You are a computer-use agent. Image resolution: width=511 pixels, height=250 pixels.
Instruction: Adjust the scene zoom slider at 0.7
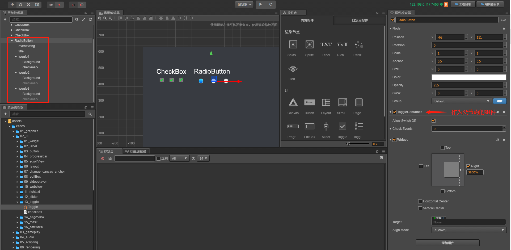pyautogui.click(x=349, y=144)
